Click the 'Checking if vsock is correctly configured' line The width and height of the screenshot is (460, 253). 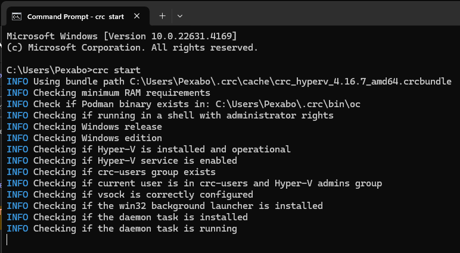[130, 195]
